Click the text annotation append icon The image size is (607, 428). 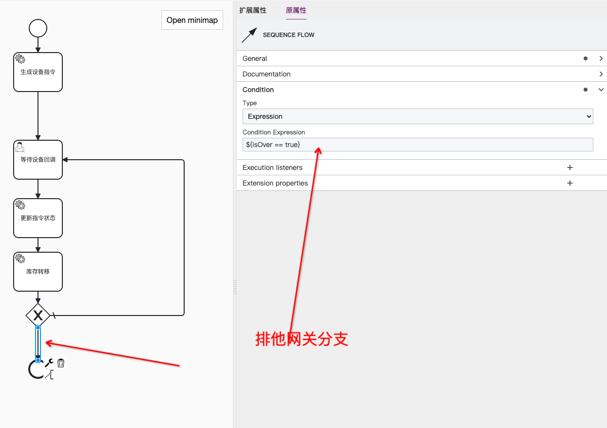[50, 375]
